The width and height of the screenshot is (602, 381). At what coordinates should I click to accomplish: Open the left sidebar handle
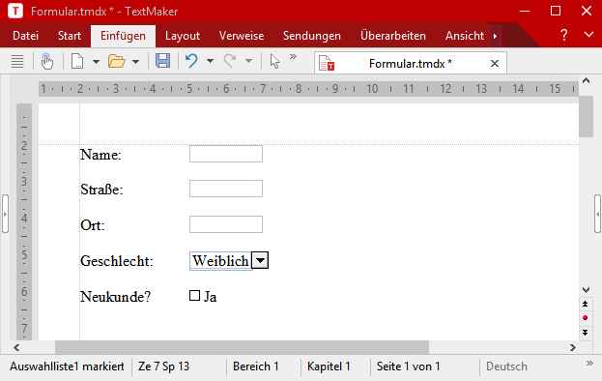coord(5,214)
